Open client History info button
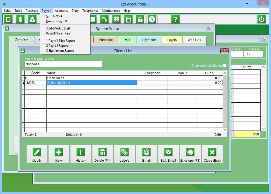Viewport: 271px width, 194px height. (x=81, y=154)
